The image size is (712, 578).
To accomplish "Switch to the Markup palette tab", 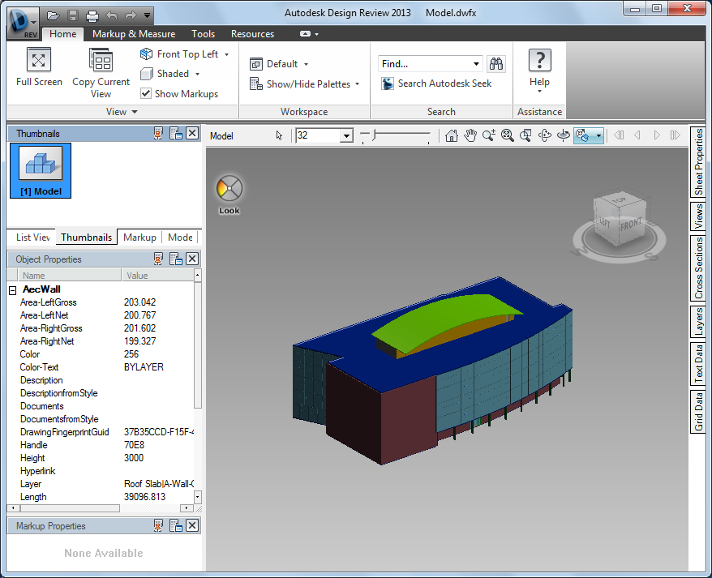I will click(139, 238).
